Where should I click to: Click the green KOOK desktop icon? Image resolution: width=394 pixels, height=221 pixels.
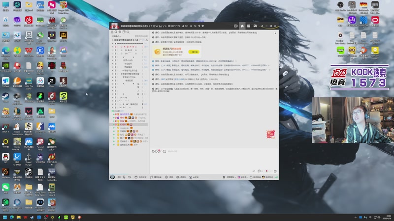tap(340, 52)
